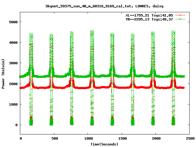Click the 2500 tick label on x-axis
The image size is (196, 147).
click(189, 138)
